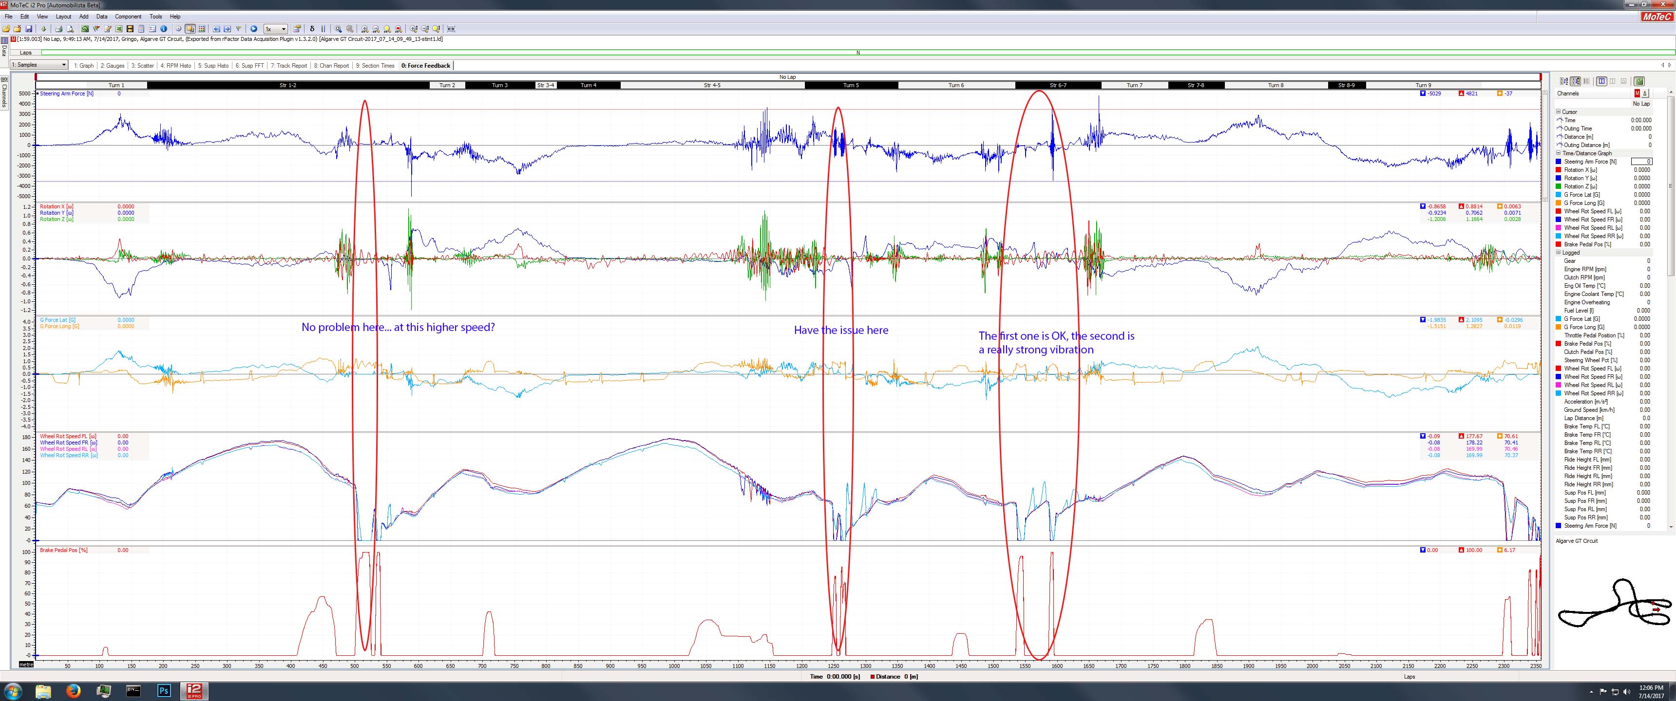Sort channels alphabetically icon in panel

[x=1564, y=81]
